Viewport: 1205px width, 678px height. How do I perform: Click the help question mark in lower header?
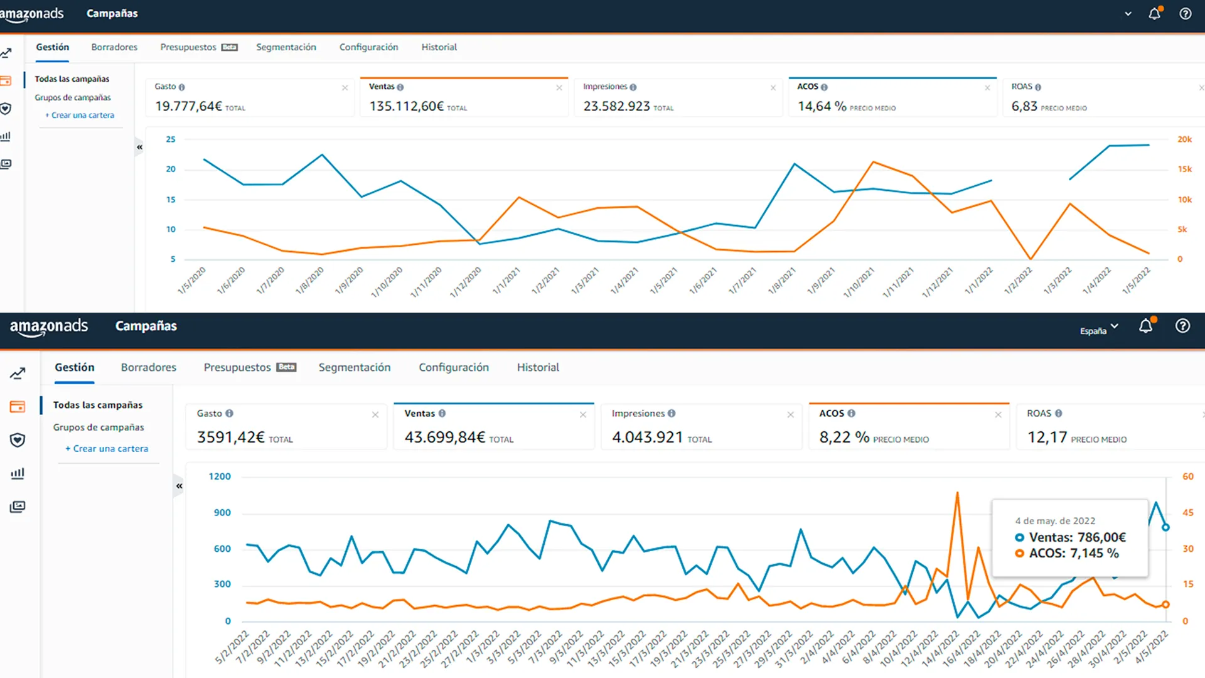(1182, 326)
